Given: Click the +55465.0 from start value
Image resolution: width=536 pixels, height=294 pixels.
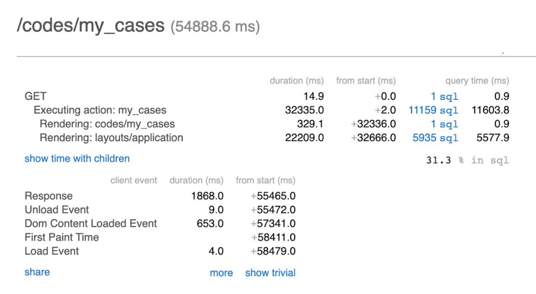Looking at the screenshot, I should (273, 196).
